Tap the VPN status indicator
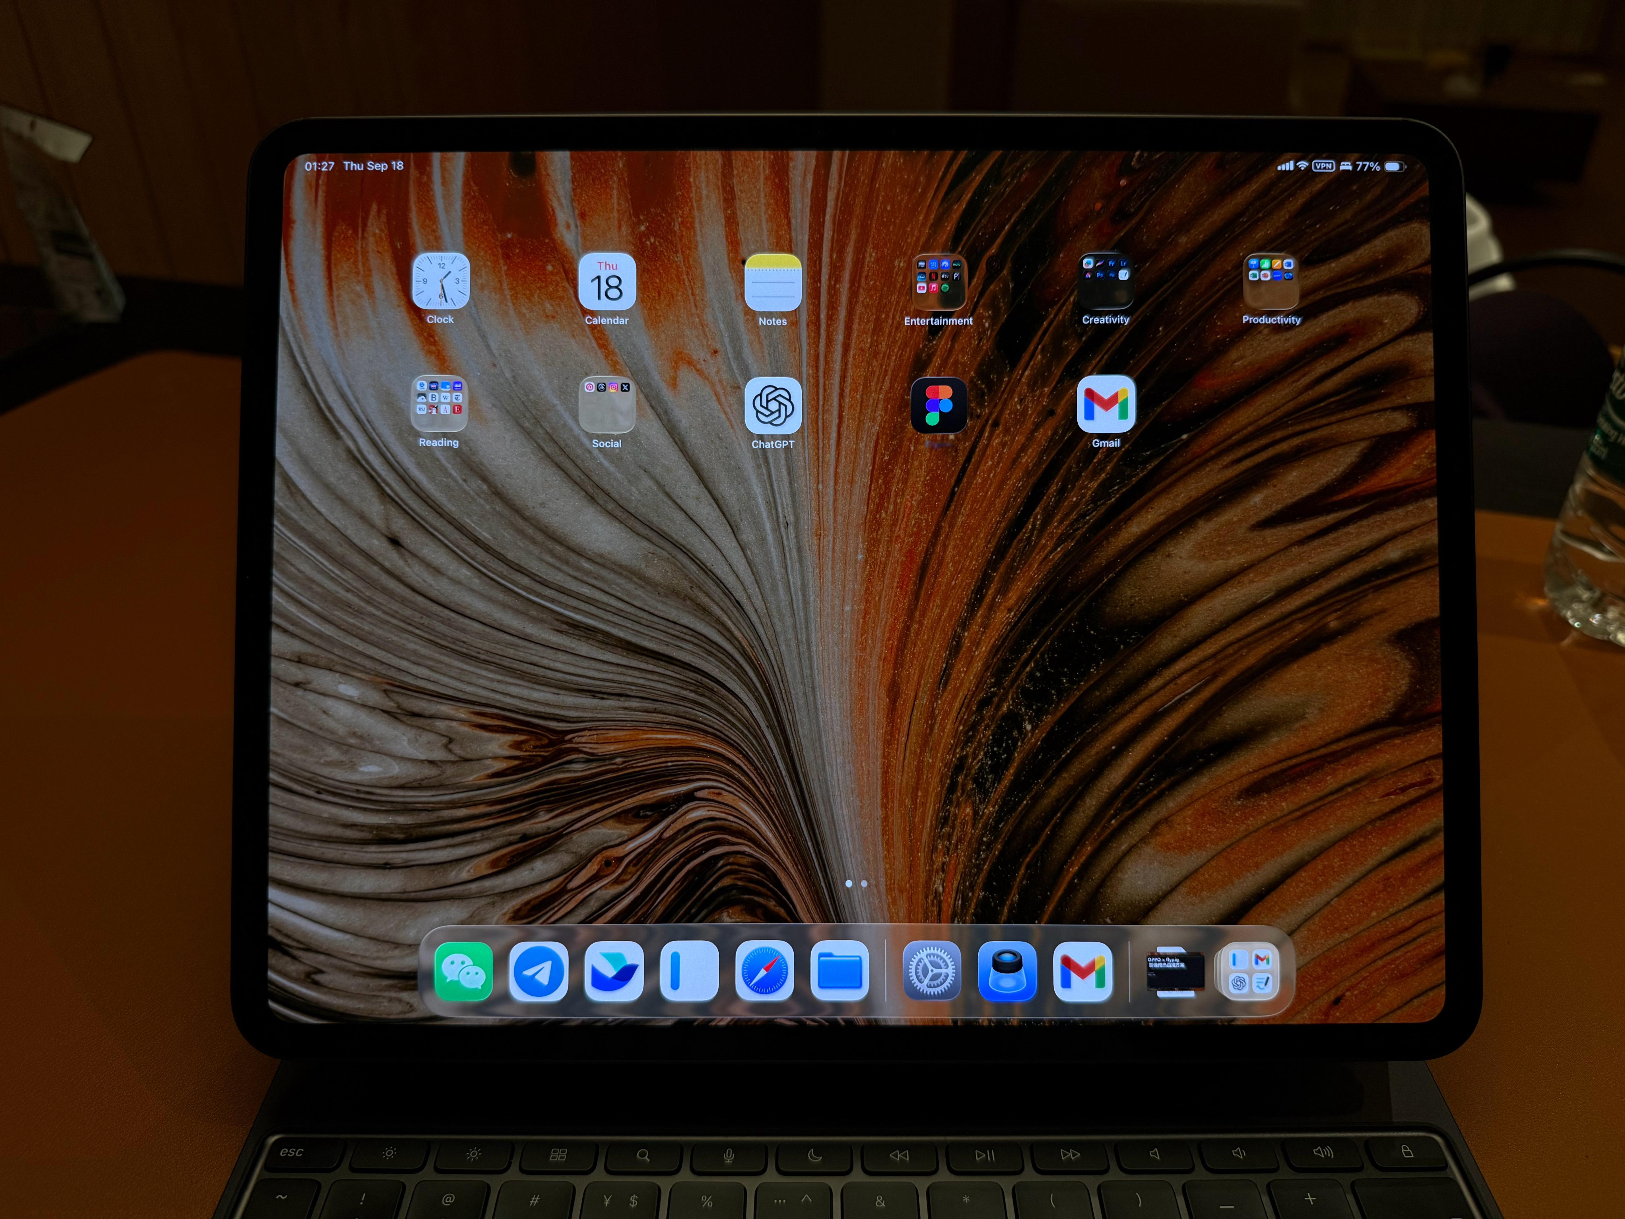Image resolution: width=1625 pixels, height=1219 pixels. [1323, 166]
